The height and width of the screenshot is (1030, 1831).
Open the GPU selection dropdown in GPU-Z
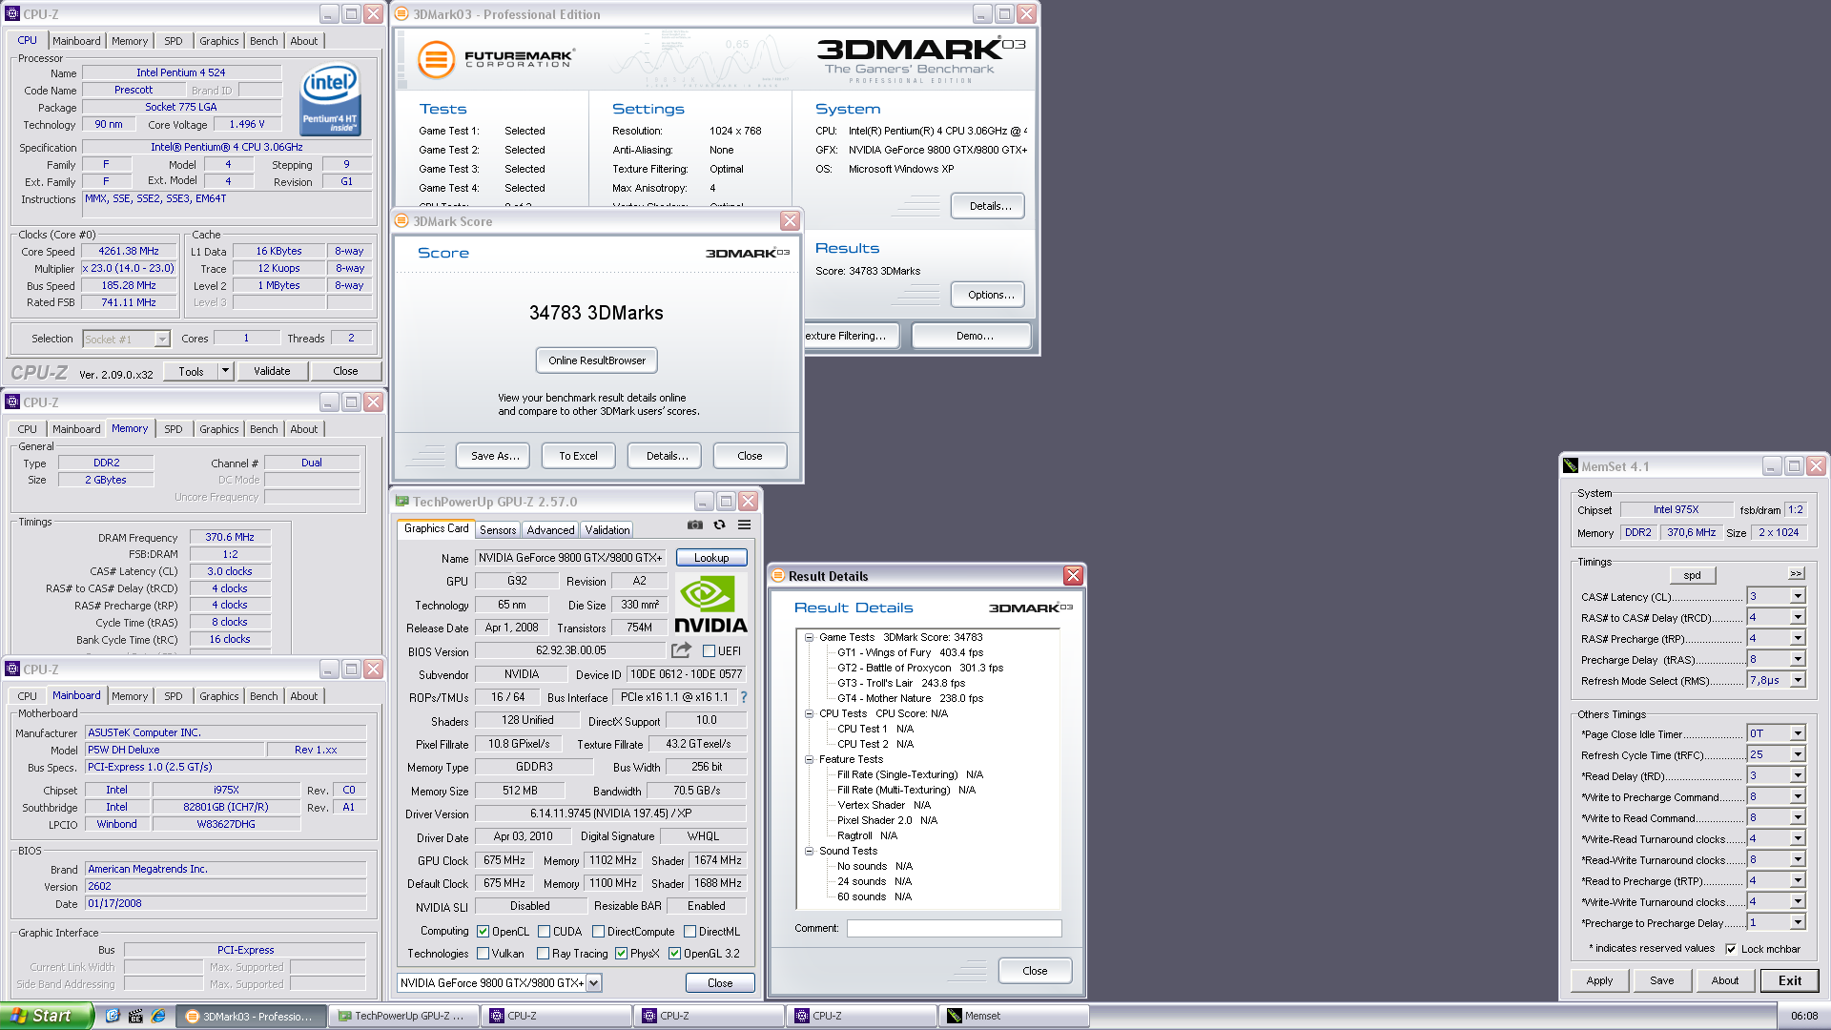(593, 983)
